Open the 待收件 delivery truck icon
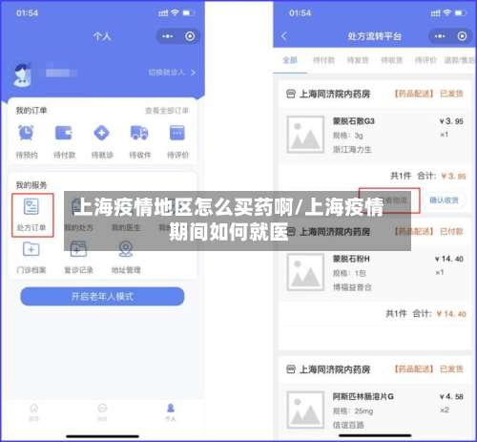 [x=139, y=133]
